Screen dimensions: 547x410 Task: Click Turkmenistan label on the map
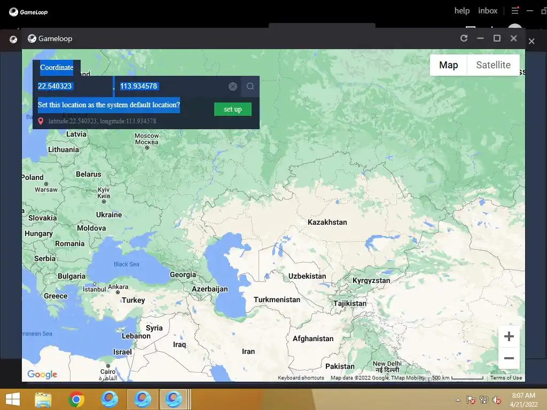[x=277, y=300]
